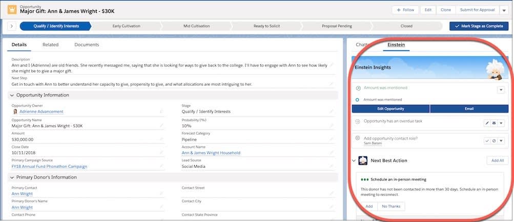This screenshot has width=514, height=222.
Task: Click the arrow icon beside overdue task insight
Action: [358, 121]
